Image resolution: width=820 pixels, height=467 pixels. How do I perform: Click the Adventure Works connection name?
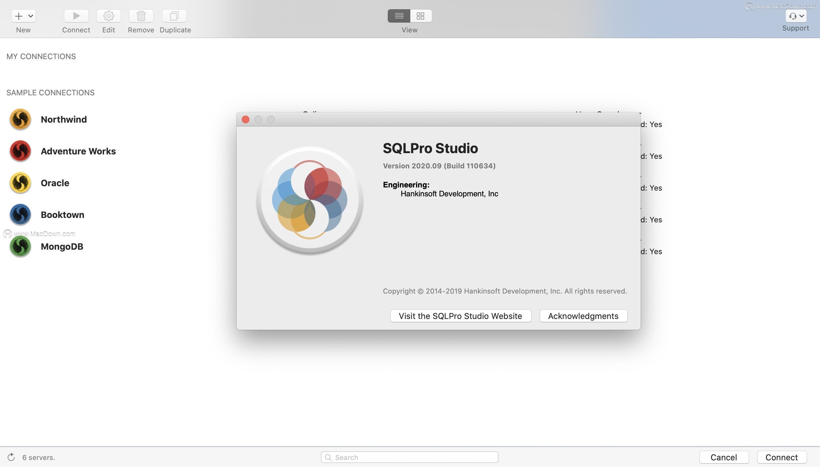(78, 151)
